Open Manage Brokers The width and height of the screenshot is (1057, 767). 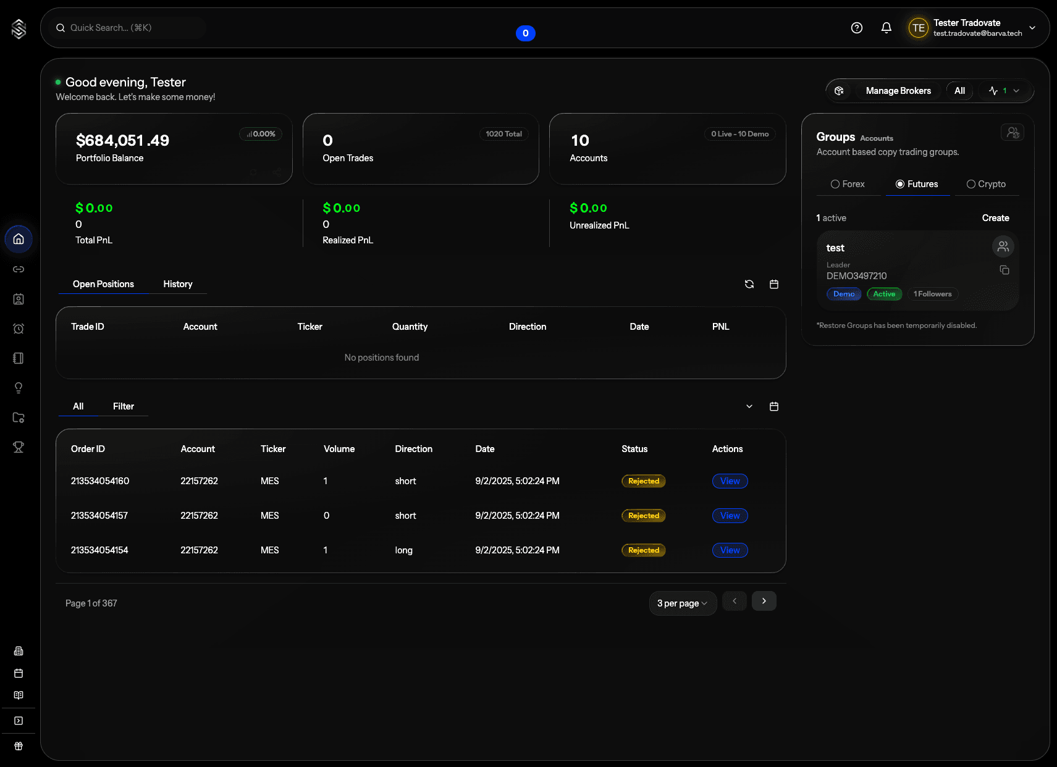(898, 90)
